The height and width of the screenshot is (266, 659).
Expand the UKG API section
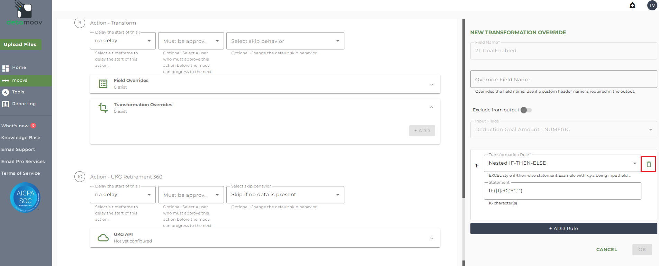coord(431,238)
